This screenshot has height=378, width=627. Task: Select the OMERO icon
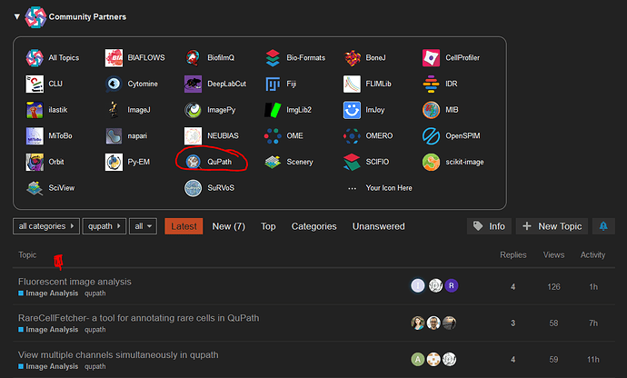coord(352,136)
